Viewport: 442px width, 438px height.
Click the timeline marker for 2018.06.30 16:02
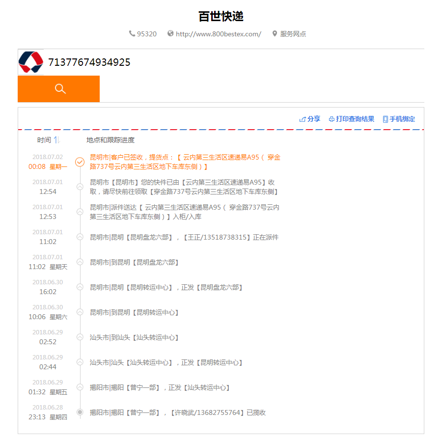click(x=80, y=287)
